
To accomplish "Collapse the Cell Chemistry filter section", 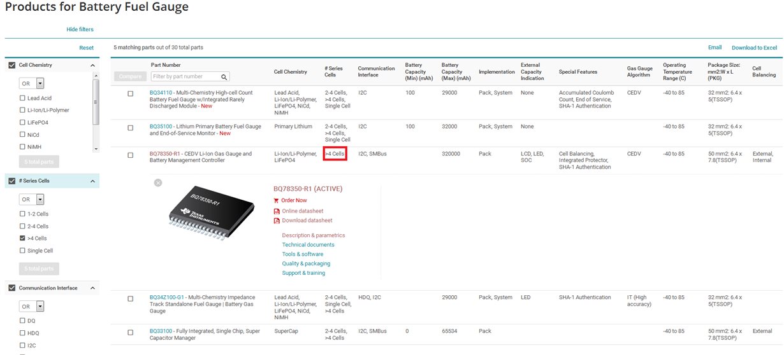I will pos(92,66).
